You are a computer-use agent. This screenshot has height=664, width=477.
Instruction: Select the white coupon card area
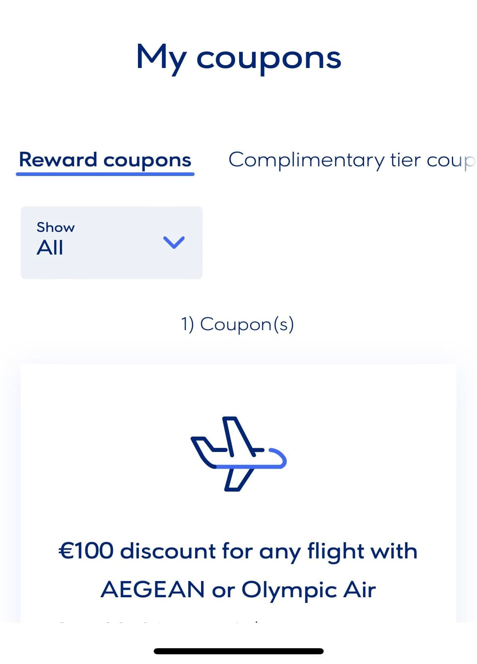(x=238, y=493)
